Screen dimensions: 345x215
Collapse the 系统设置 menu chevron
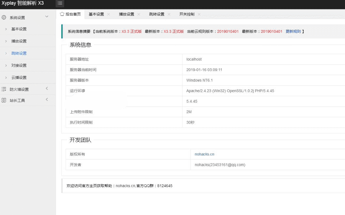[47, 17]
